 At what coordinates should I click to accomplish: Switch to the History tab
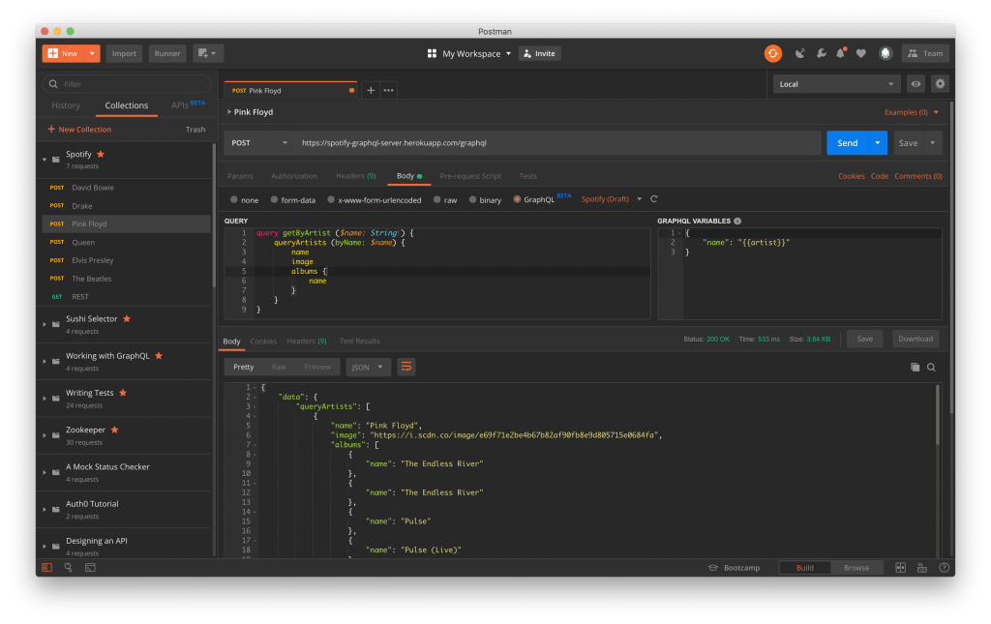click(x=66, y=105)
